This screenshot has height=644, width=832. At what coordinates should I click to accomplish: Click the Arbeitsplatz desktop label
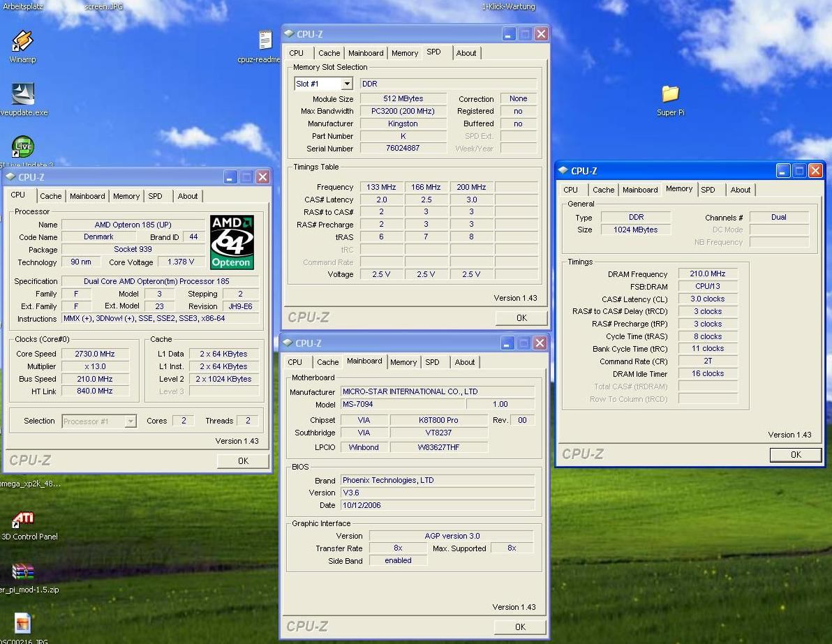tap(22, 6)
